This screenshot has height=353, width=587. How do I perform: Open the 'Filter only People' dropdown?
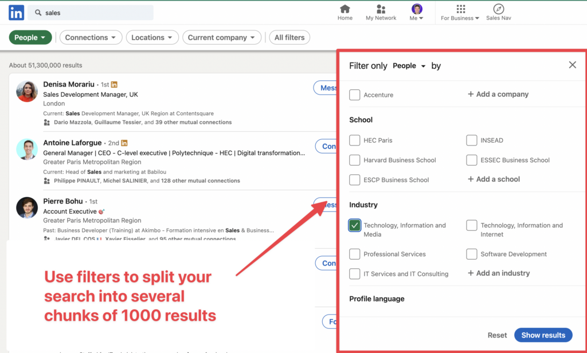coord(409,66)
